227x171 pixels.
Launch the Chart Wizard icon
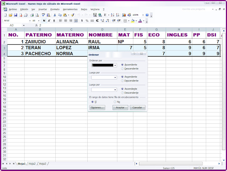click(x=124, y=15)
